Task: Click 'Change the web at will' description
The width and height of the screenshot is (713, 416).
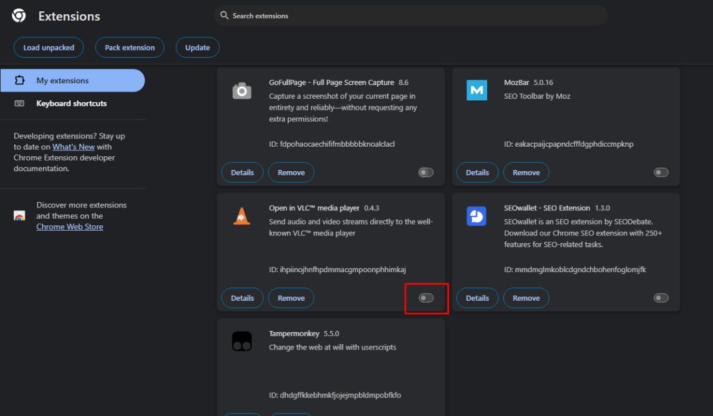Action: coord(333,347)
